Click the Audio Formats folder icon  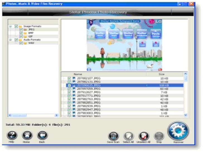pos(20,40)
